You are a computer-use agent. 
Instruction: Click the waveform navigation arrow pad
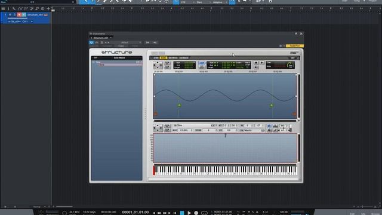click(x=158, y=65)
